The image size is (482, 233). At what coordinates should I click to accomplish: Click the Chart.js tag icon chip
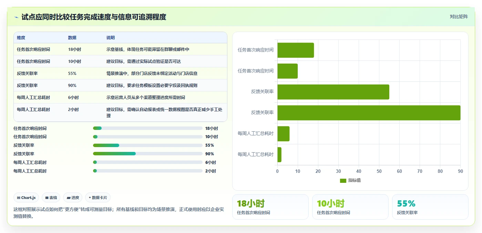26,198
